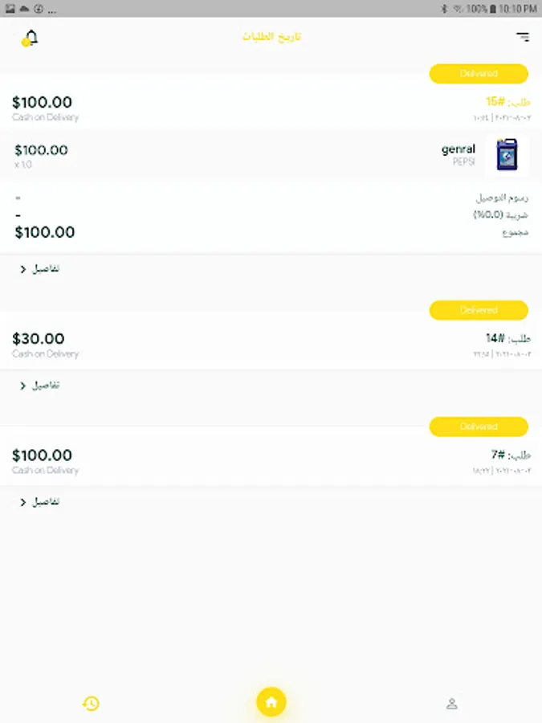
Task: Open the order history tab icon
Action: tap(91, 704)
